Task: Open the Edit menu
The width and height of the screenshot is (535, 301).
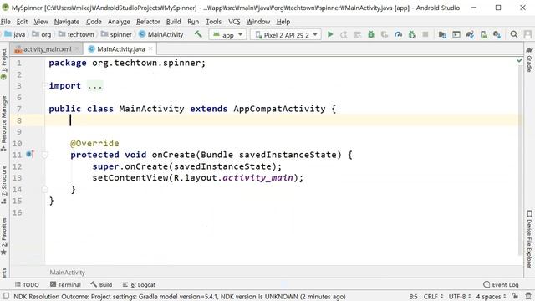Action: [22, 22]
